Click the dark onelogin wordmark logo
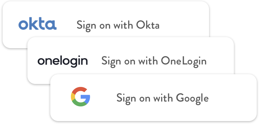260x125 pixels. (62, 62)
